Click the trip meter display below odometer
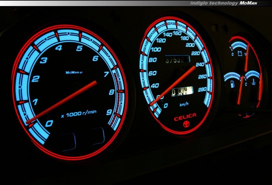Image resolution: width=272 pixels, height=185 pixels. [182, 91]
